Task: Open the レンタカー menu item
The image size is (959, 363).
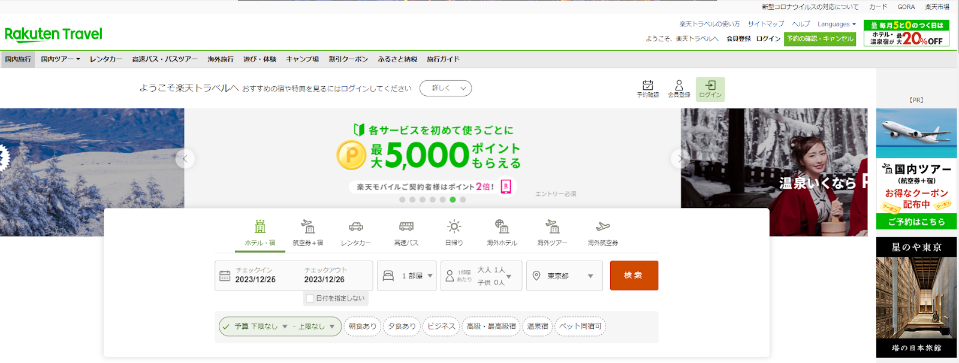Action: (x=106, y=59)
